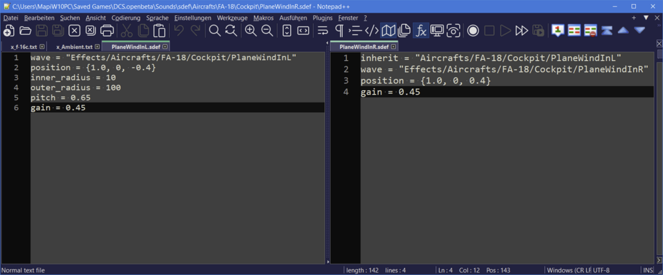Click the Zoom In icon
This screenshot has width=663, height=275.
pyautogui.click(x=251, y=30)
